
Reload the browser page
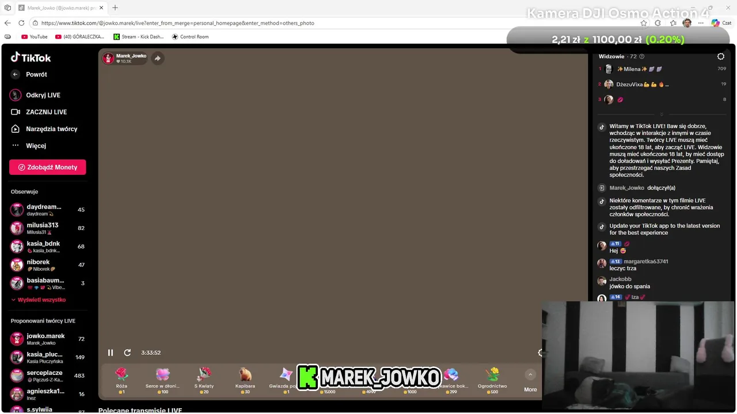click(x=21, y=23)
